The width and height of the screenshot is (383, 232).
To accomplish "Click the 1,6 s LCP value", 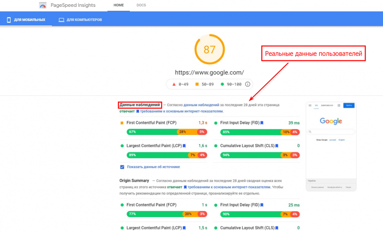I will click(203, 146).
